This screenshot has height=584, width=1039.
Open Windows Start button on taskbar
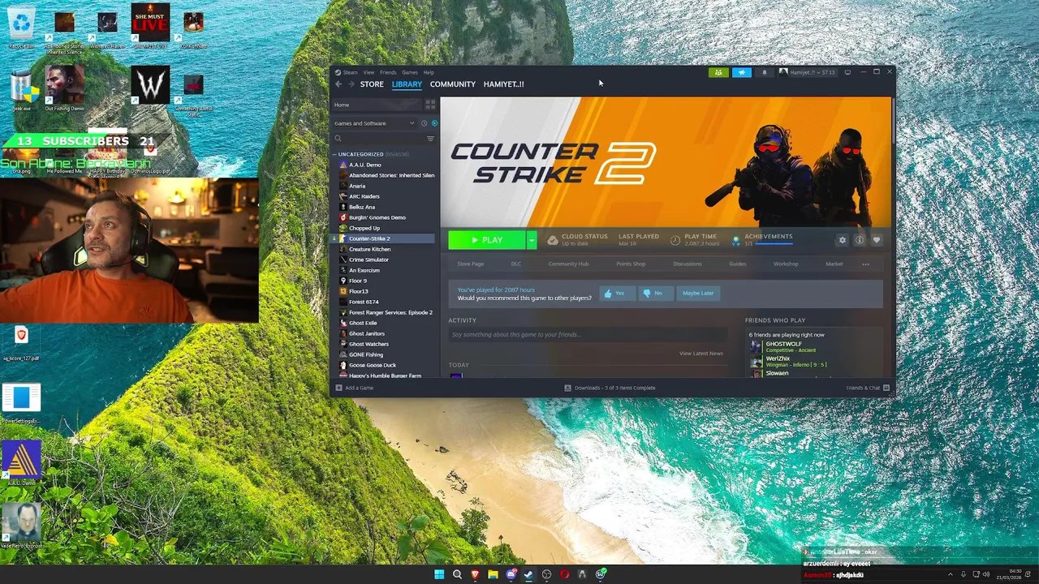(439, 574)
